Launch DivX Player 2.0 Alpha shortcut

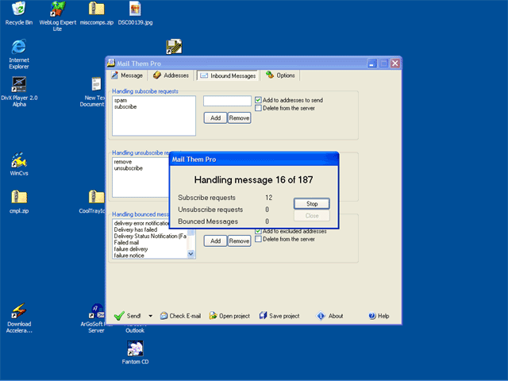point(19,91)
